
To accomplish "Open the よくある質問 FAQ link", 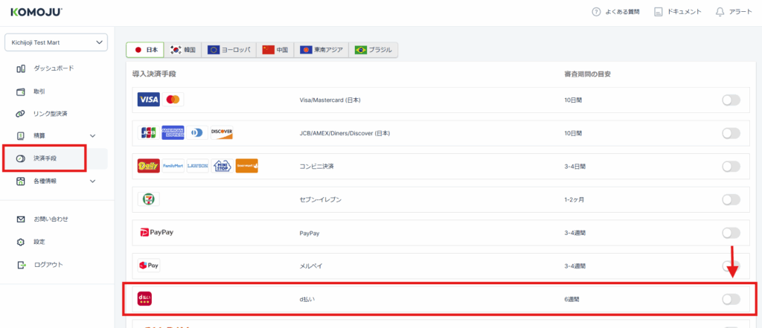I will pyautogui.click(x=617, y=12).
